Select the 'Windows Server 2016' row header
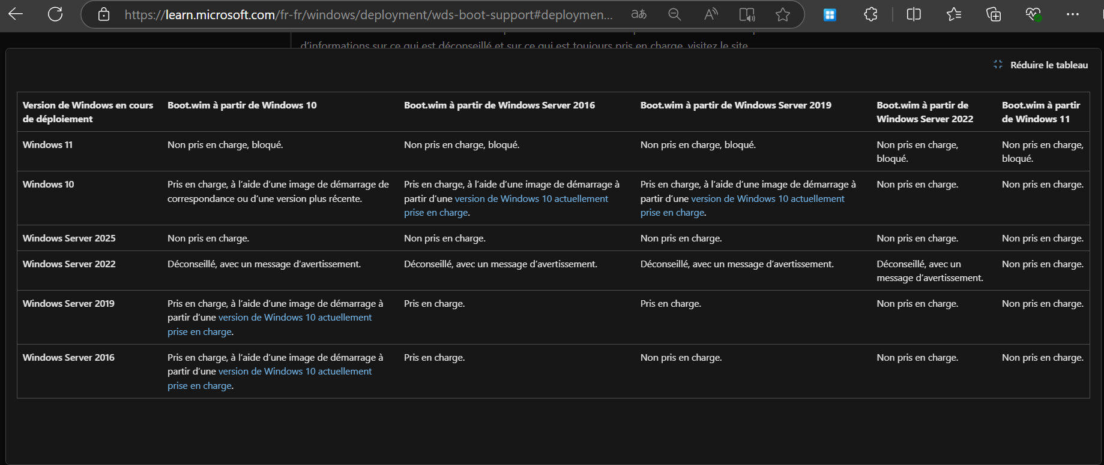Viewport: 1104px width, 465px height. (x=68, y=357)
